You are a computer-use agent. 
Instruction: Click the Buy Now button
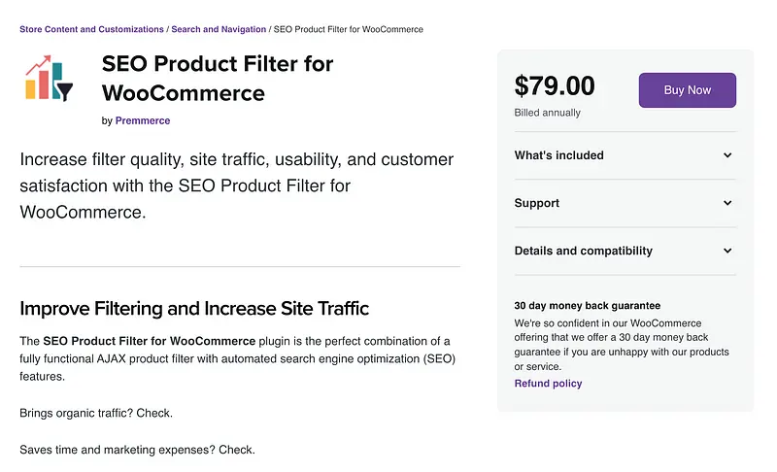pyautogui.click(x=687, y=90)
